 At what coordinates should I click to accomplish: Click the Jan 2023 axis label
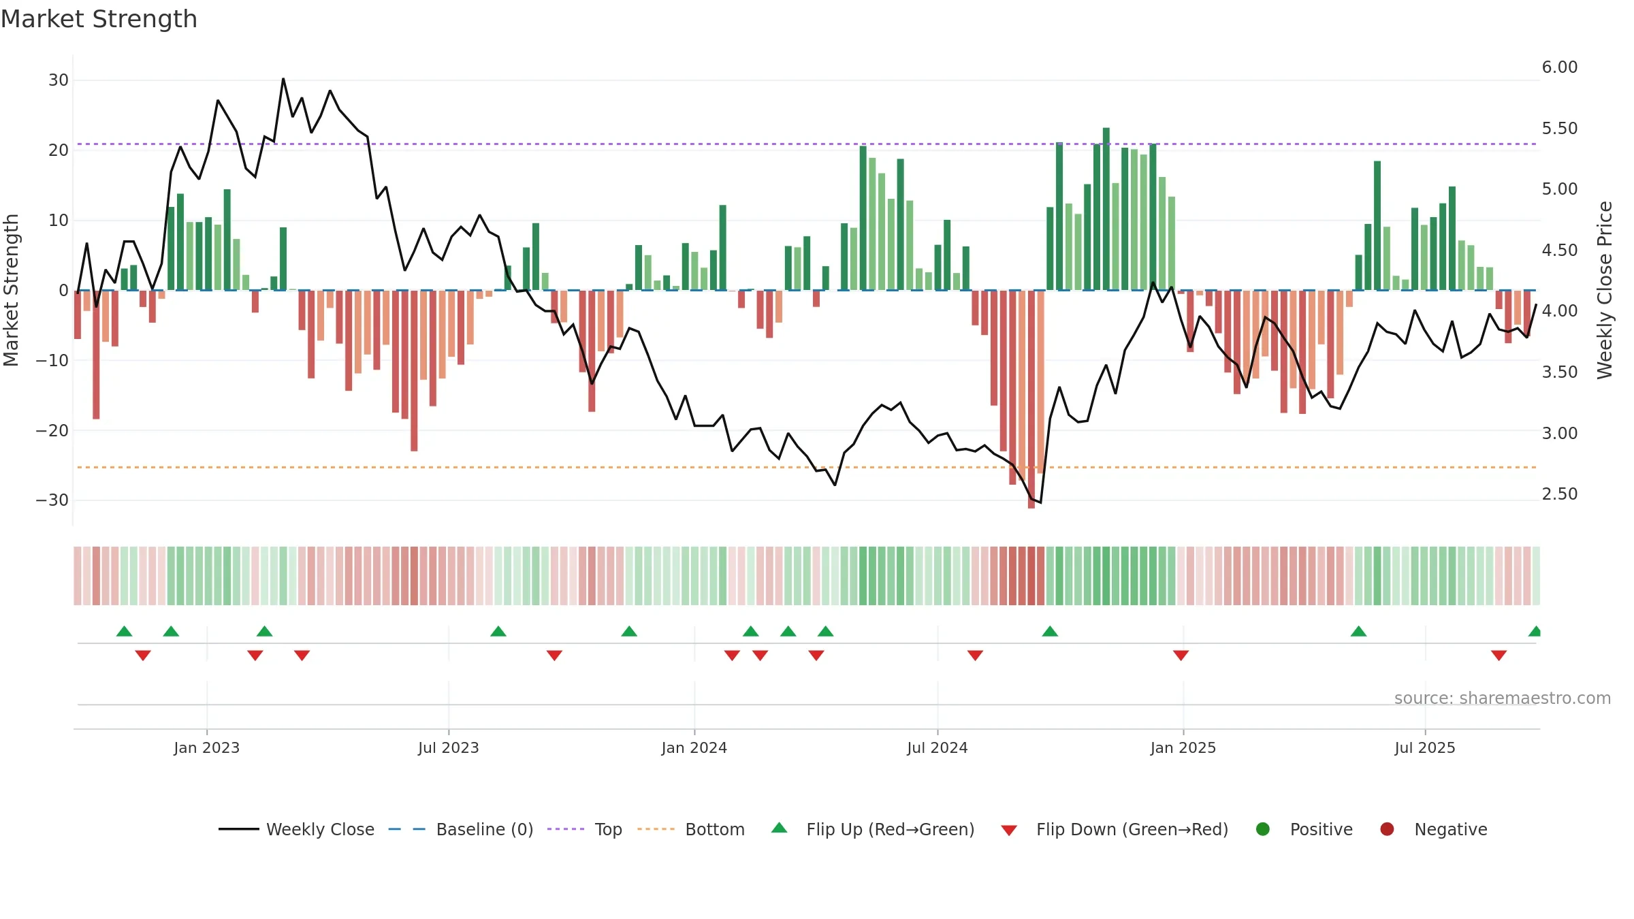[206, 747]
